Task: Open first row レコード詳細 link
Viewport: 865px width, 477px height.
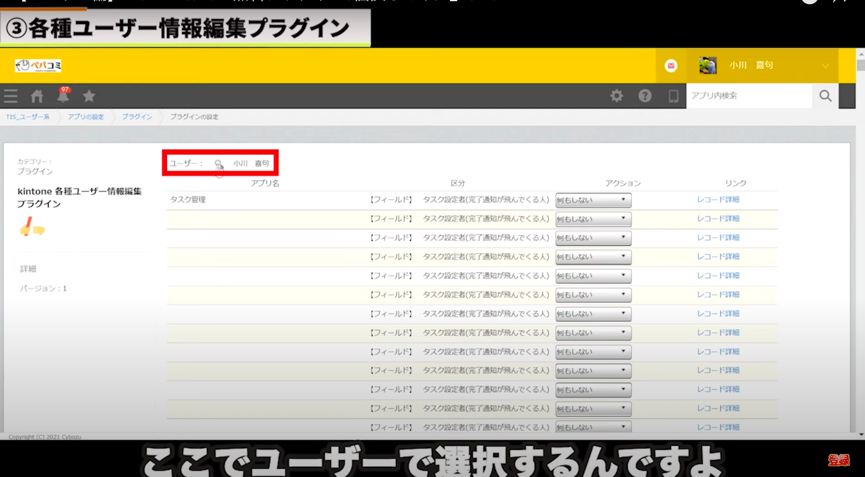Action: click(718, 199)
